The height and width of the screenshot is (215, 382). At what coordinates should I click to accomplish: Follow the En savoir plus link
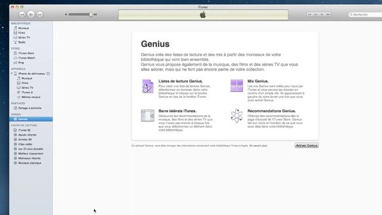point(258,146)
